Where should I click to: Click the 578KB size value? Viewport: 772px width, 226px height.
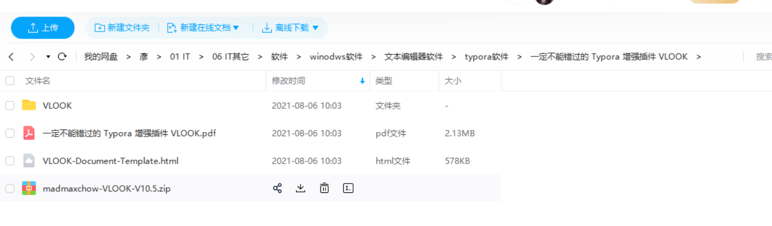point(458,161)
